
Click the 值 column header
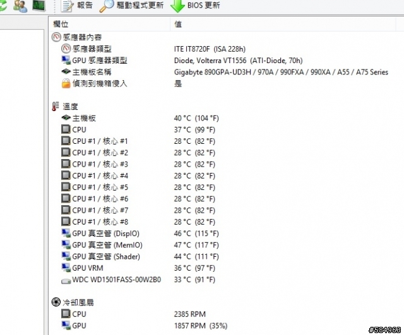click(178, 24)
